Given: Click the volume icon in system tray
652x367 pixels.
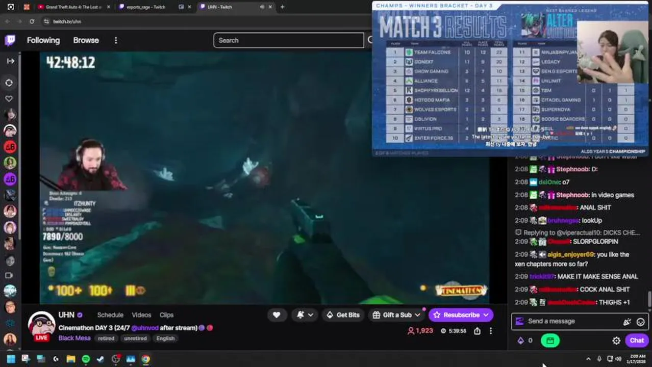Looking at the screenshot, I should (619, 359).
